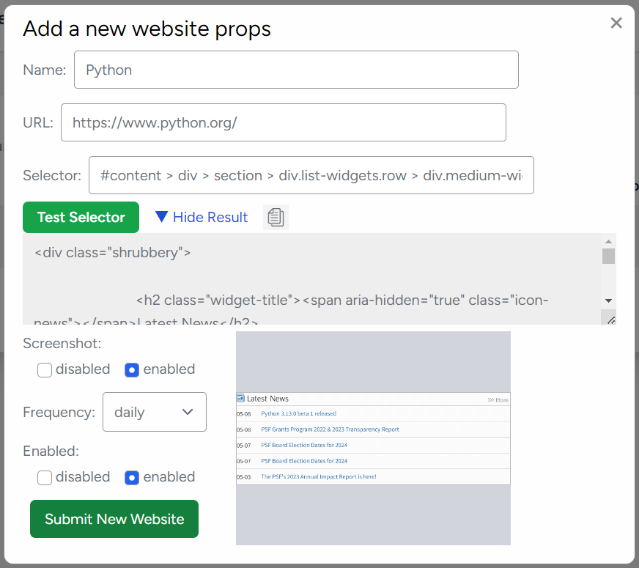This screenshot has height=568, width=639.
Task: Click the Name field containing Python
Action: tap(296, 70)
